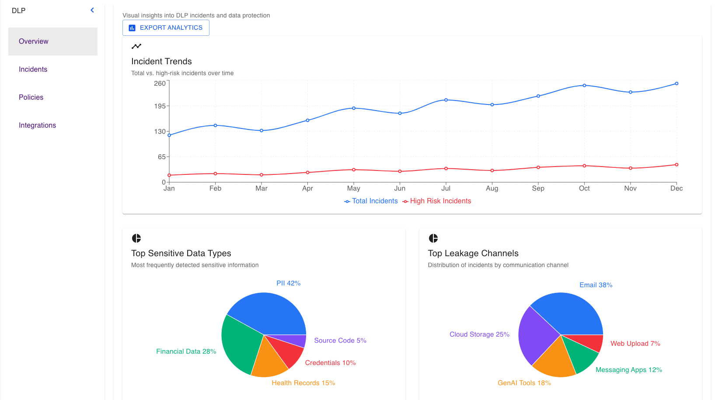Viewport: 715px width, 400px height.
Task: Toggle the High Risk Incidents legend entry
Action: tap(436, 201)
